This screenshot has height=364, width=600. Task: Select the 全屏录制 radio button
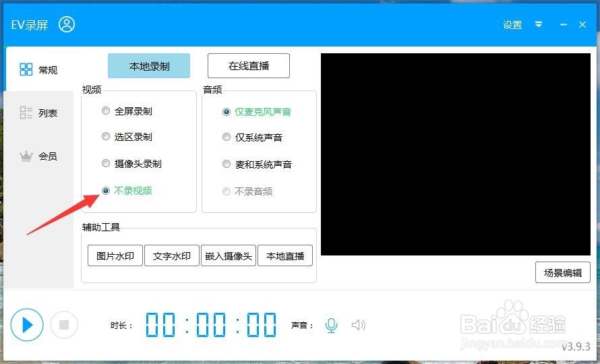(127, 111)
